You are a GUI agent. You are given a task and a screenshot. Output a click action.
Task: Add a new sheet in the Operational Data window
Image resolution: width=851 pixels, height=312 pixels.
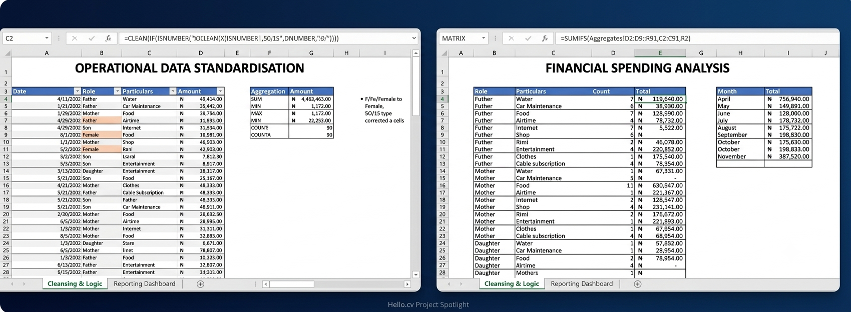click(200, 284)
